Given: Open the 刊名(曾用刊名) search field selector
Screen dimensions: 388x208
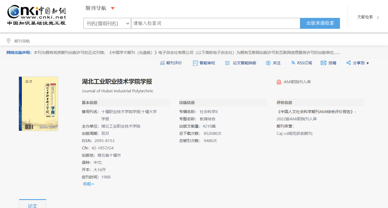Looking at the screenshot, I should [107, 23].
